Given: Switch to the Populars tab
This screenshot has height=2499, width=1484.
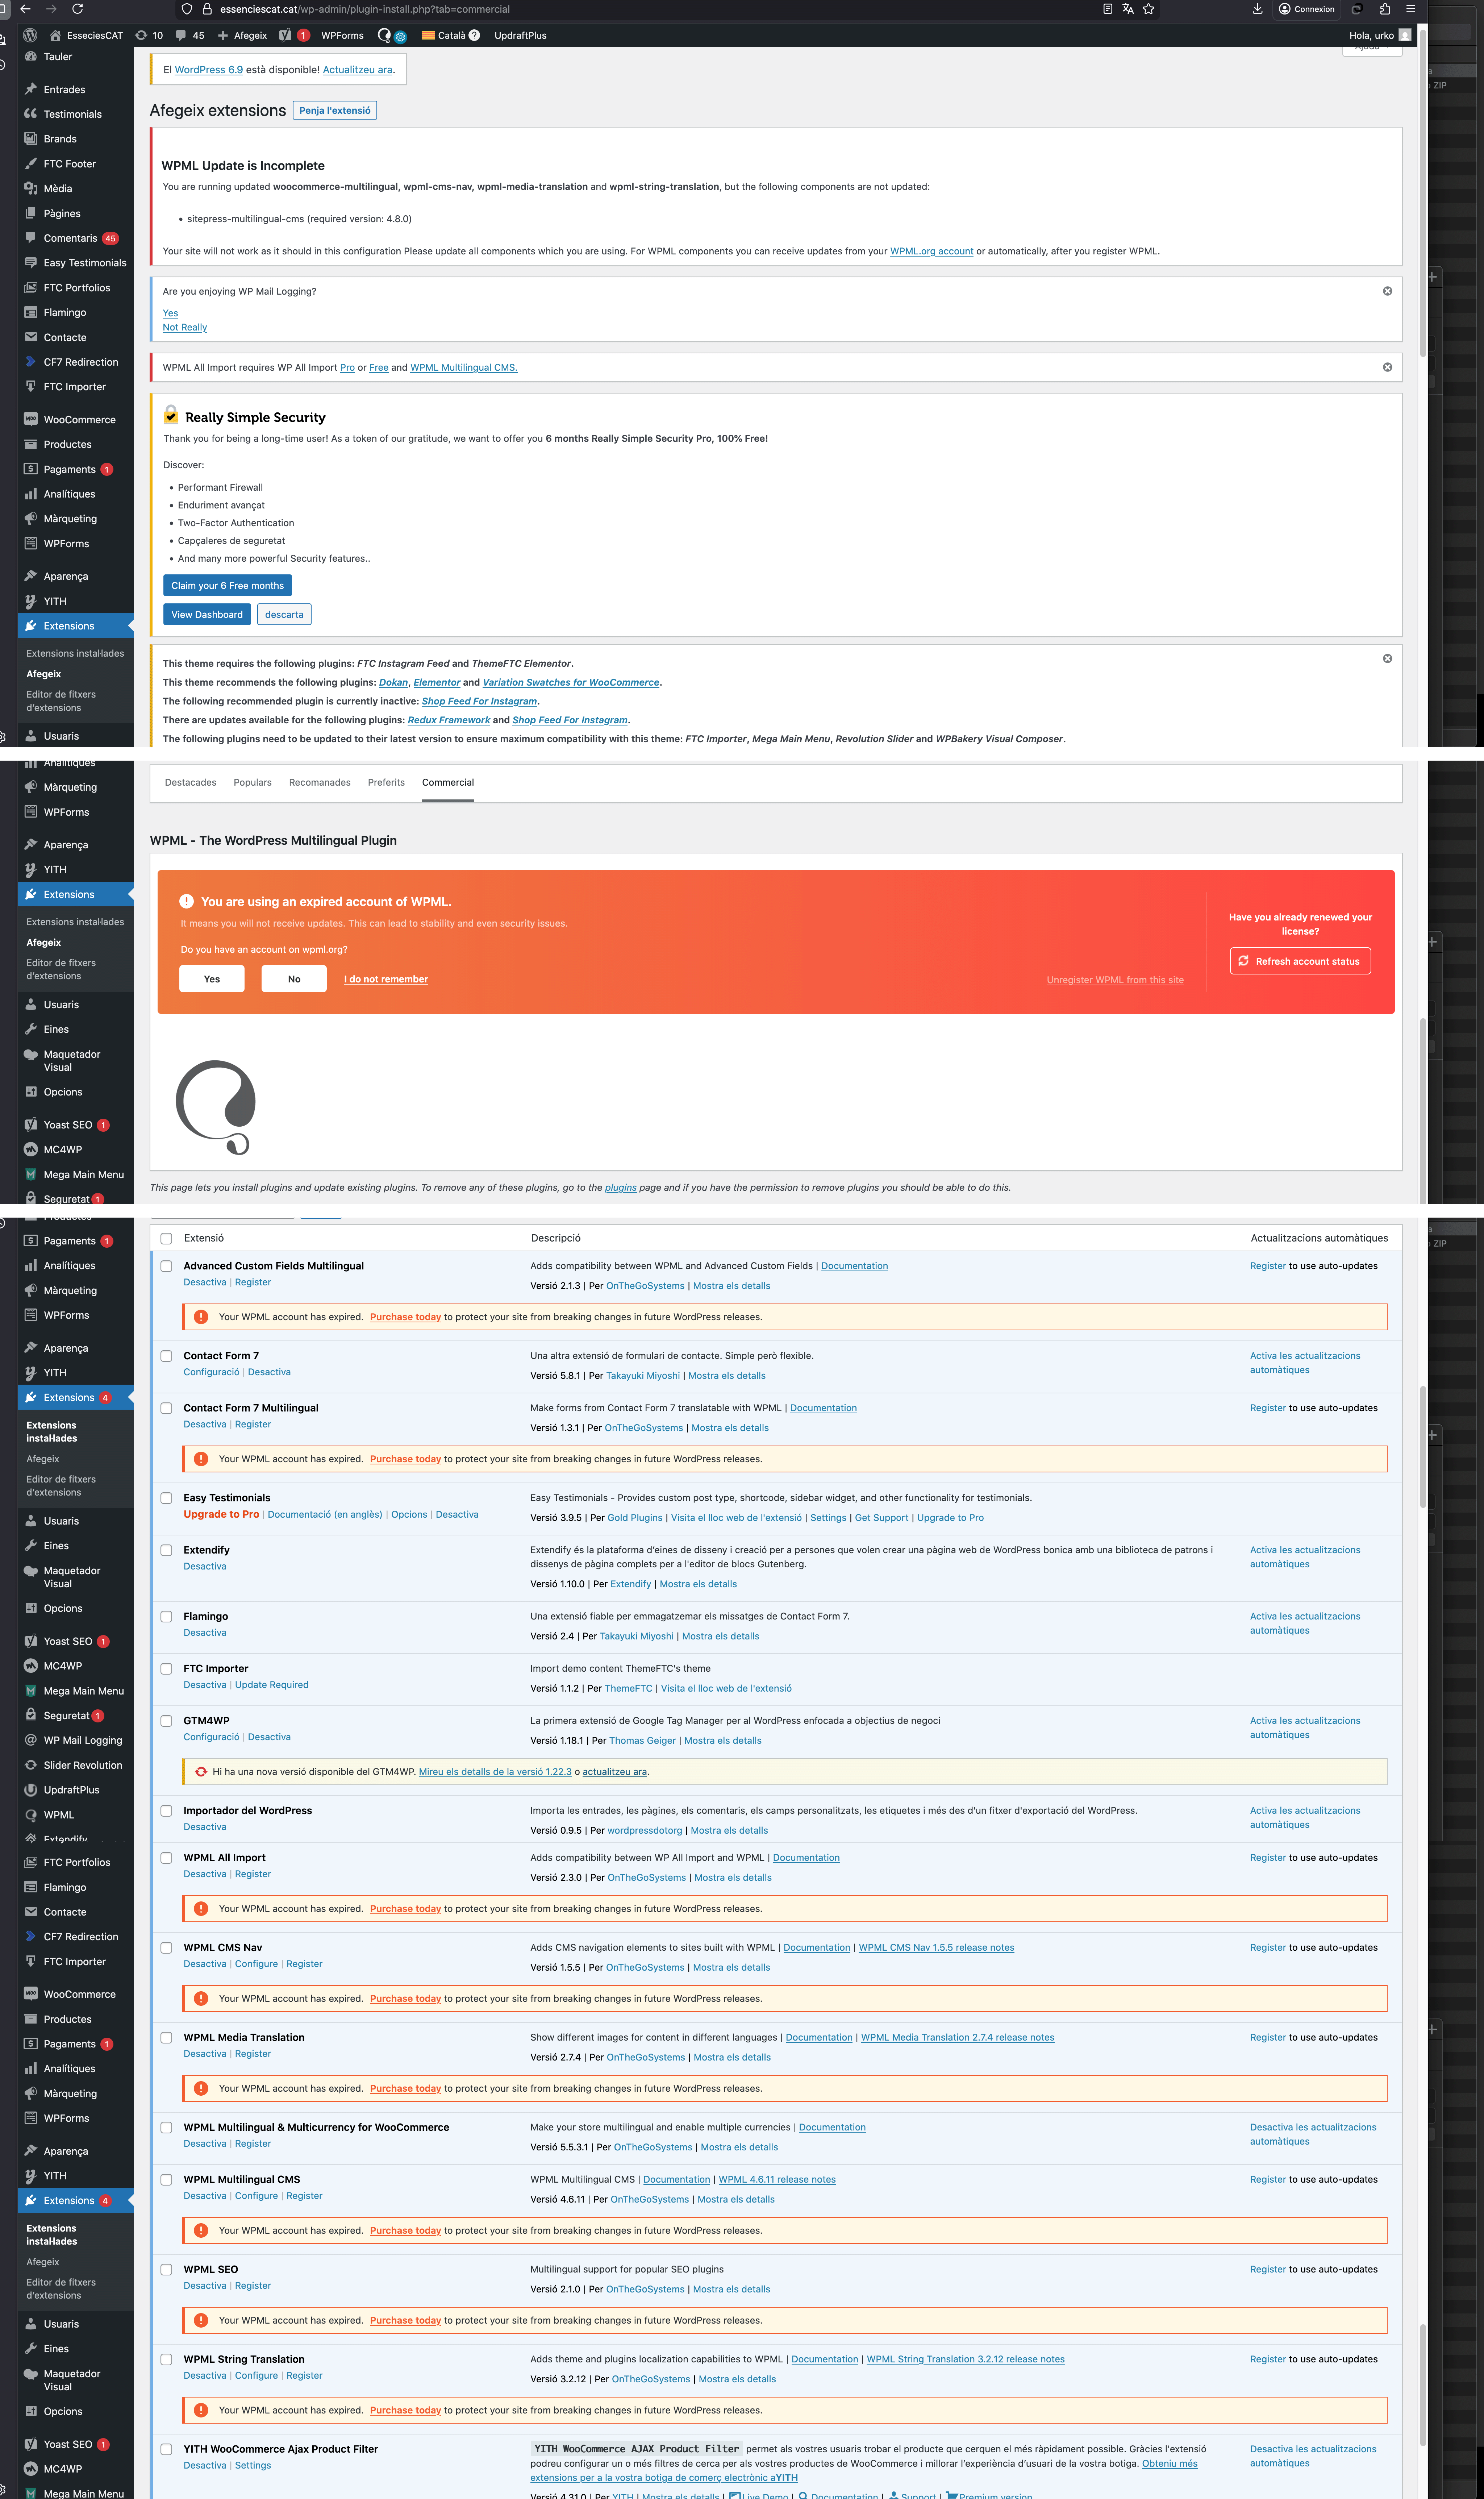Looking at the screenshot, I should click(252, 782).
